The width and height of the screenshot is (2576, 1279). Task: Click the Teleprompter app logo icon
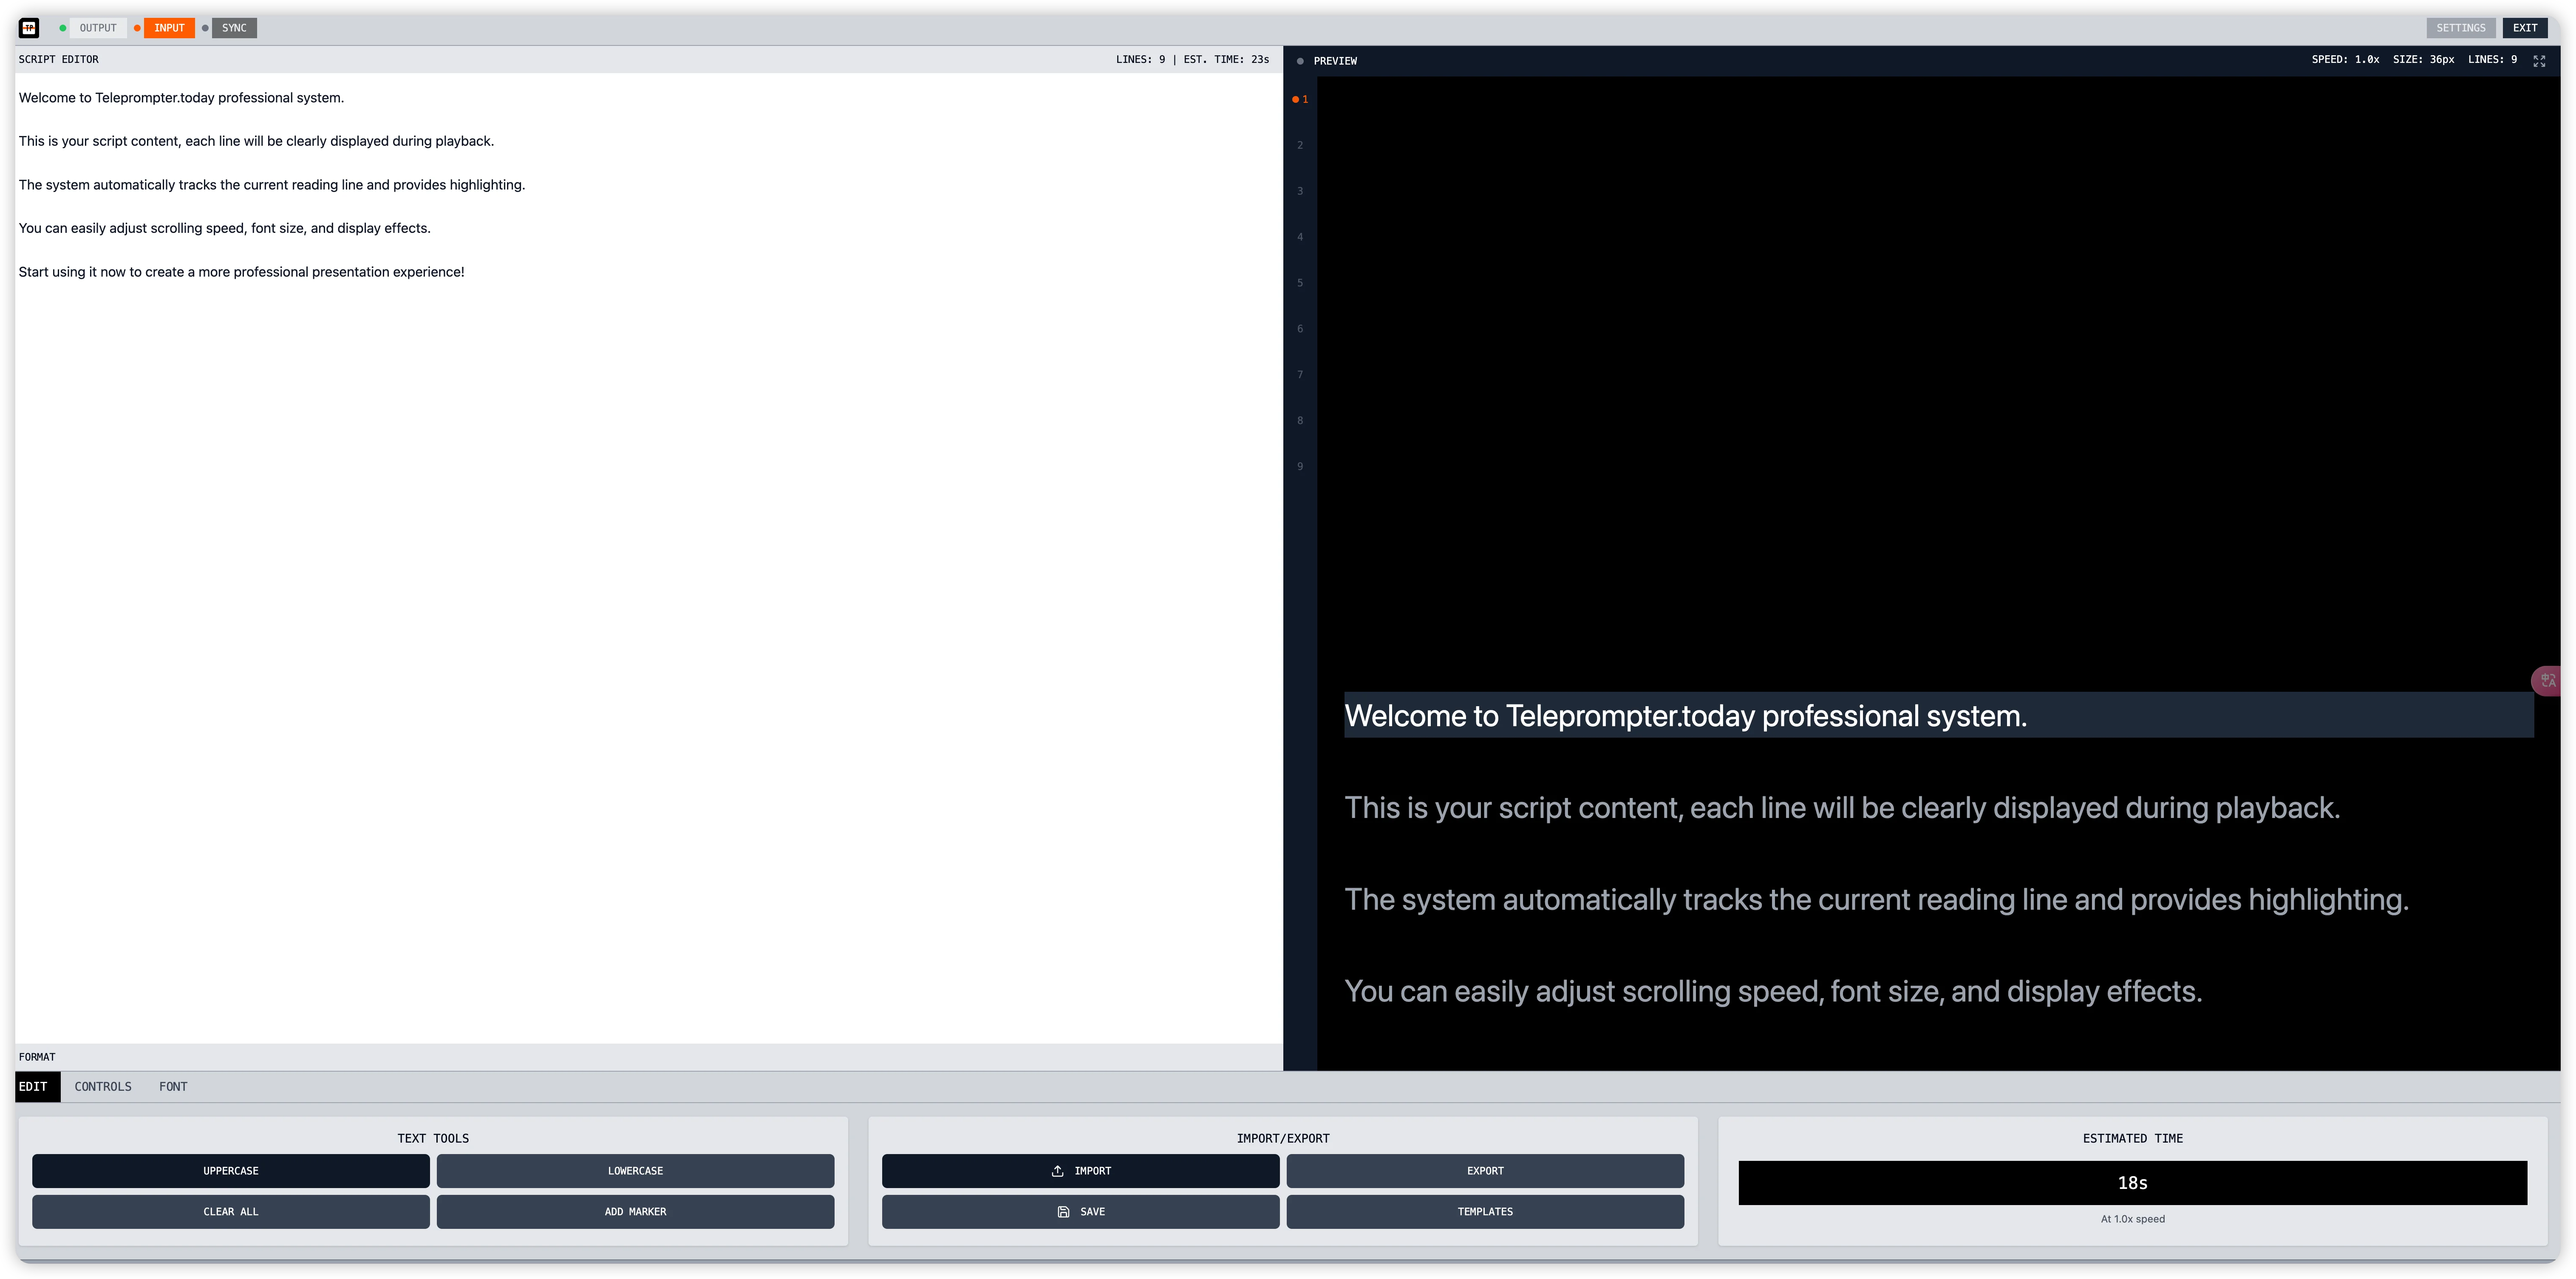tap(29, 28)
